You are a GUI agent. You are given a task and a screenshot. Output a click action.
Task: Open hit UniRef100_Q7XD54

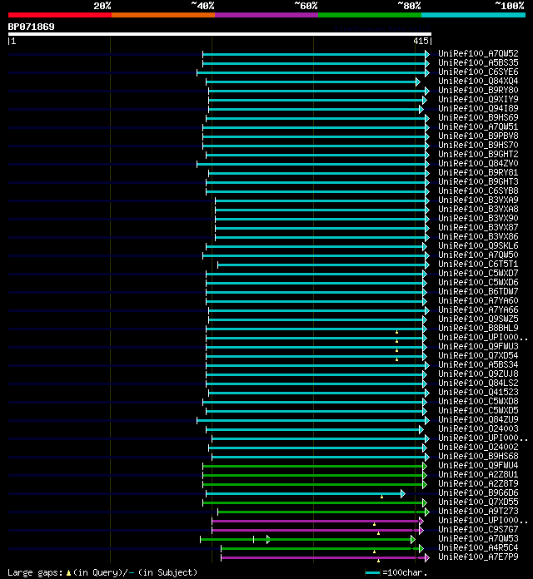point(478,355)
